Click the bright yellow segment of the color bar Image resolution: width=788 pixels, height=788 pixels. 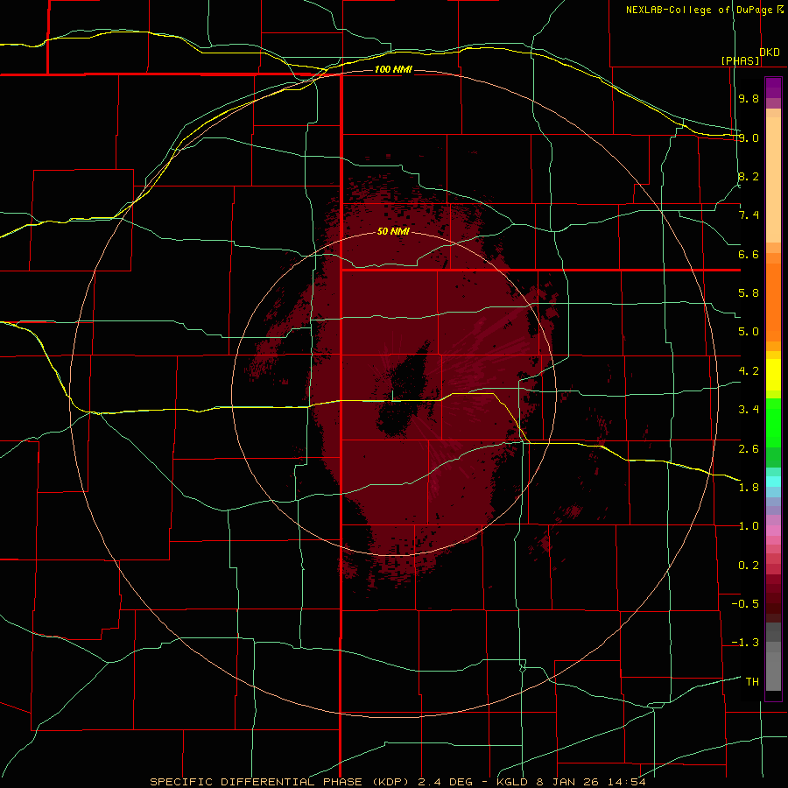tap(773, 375)
